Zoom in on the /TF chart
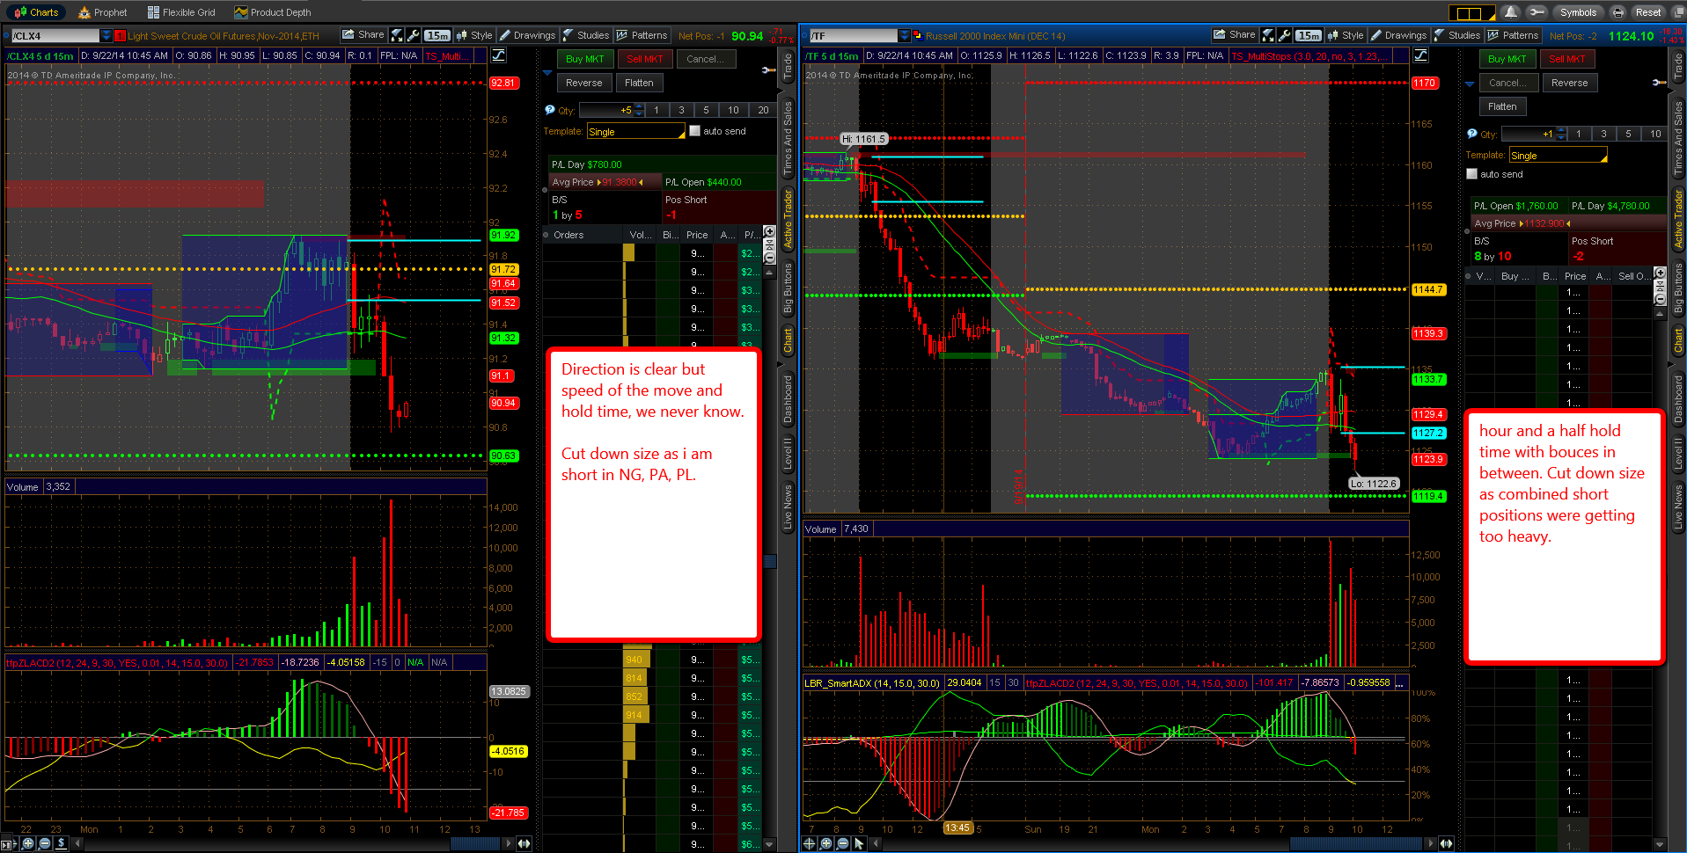The image size is (1687, 853). pyautogui.click(x=825, y=843)
